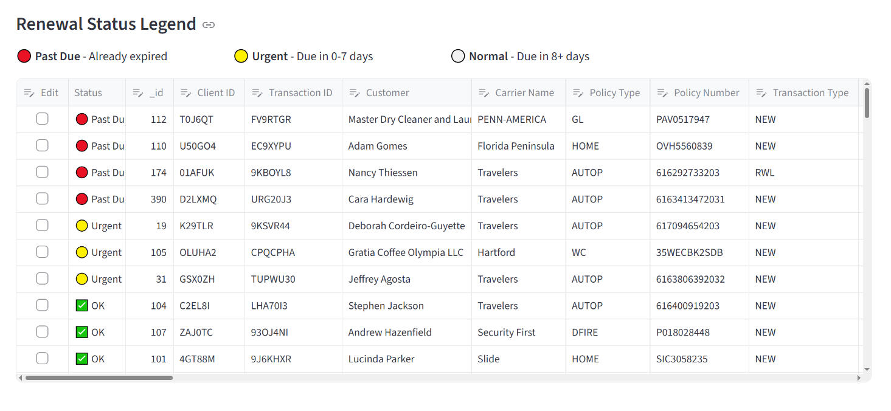This screenshot has height=411, width=891.
Task: Click the edit icon in Policy Number header
Action: (x=662, y=93)
